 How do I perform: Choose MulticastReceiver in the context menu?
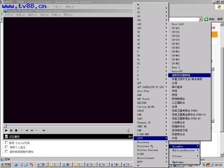tap(185, 151)
